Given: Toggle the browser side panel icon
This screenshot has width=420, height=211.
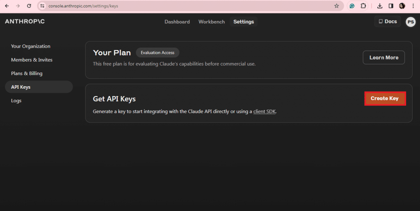Looking at the screenshot, I should [x=391, y=6].
